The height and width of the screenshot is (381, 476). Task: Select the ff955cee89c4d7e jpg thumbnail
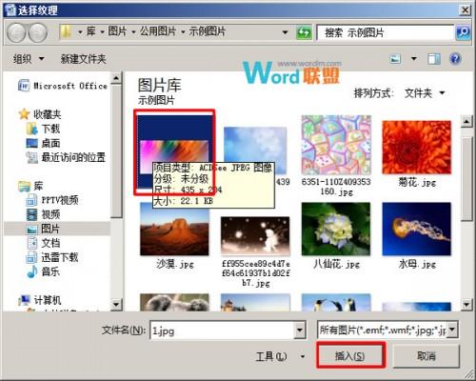tap(255, 236)
